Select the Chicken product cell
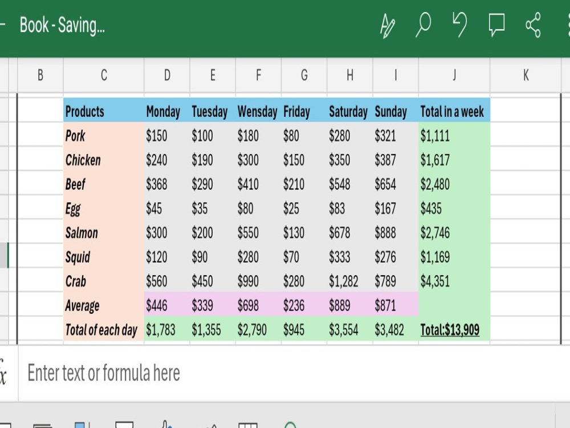 pos(104,159)
